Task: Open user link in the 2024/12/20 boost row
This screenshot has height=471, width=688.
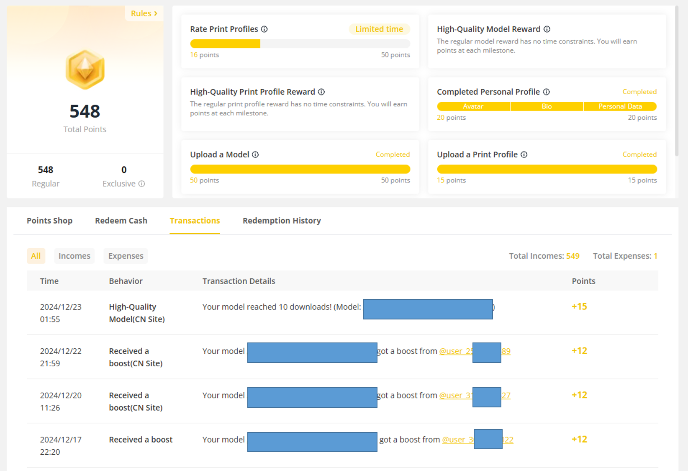Action: (x=475, y=396)
